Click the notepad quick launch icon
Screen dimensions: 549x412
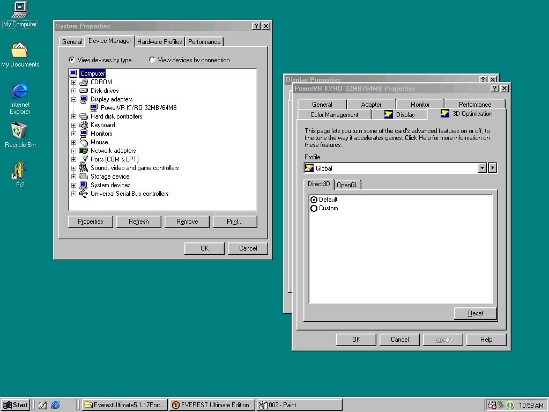[43, 405]
